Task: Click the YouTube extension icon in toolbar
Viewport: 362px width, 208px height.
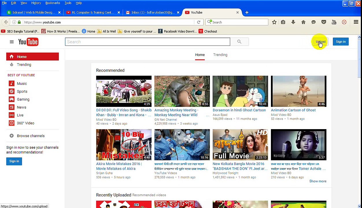Action: click(x=334, y=22)
